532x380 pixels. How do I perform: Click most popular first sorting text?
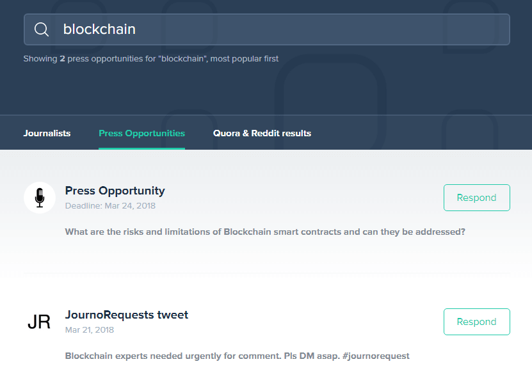tap(245, 59)
